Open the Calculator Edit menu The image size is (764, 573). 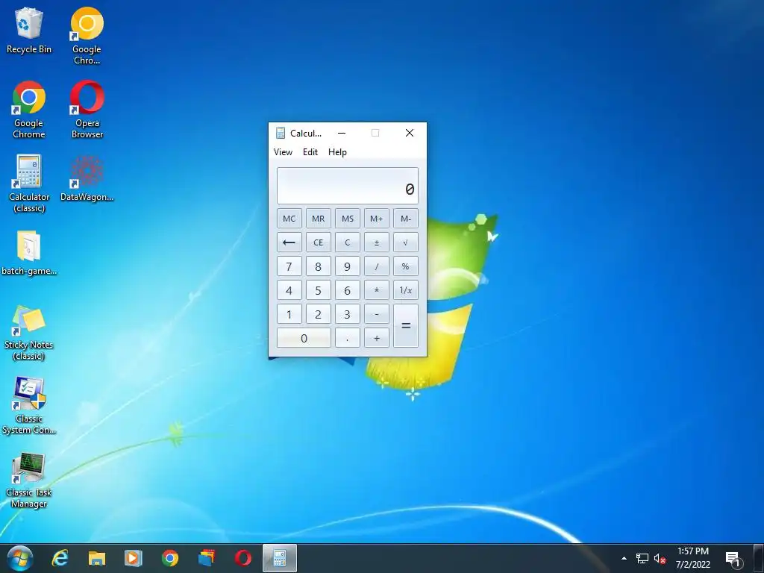310,152
